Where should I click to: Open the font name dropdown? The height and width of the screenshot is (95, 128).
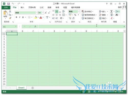[37, 13]
